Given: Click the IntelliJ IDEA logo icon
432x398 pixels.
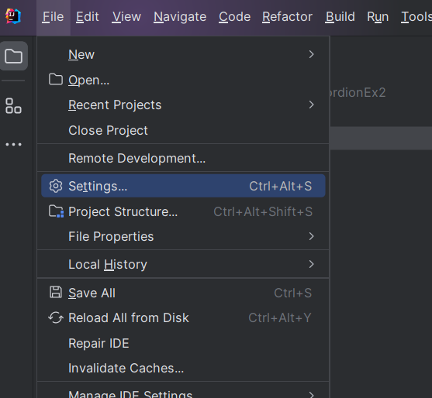Looking at the screenshot, I should [13, 16].
